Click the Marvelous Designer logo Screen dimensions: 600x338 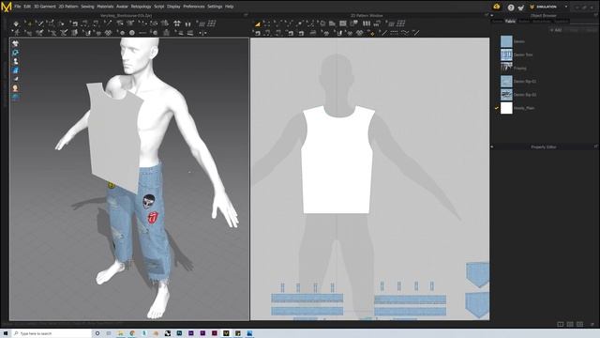tap(7, 7)
